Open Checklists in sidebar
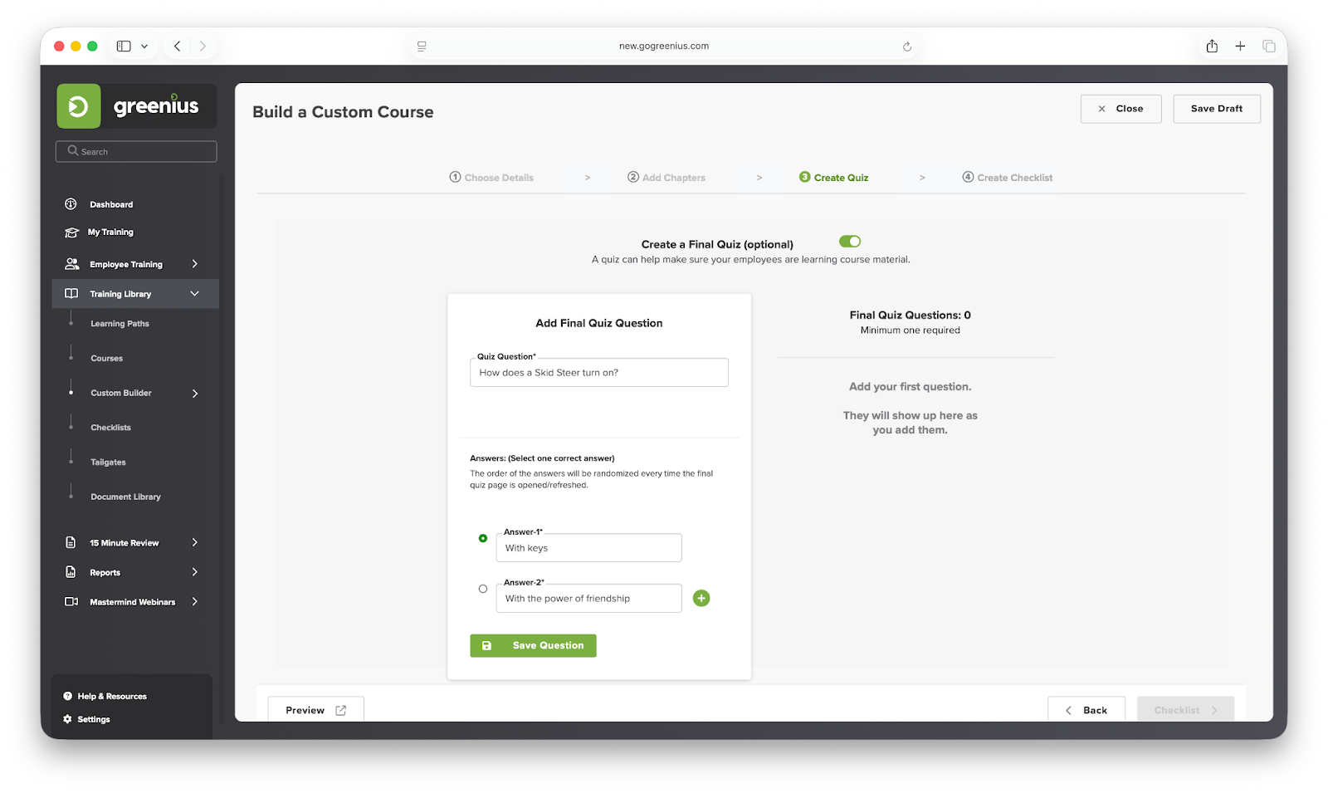The width and height of the screenshot is (1328, 793). pos(111,428)
